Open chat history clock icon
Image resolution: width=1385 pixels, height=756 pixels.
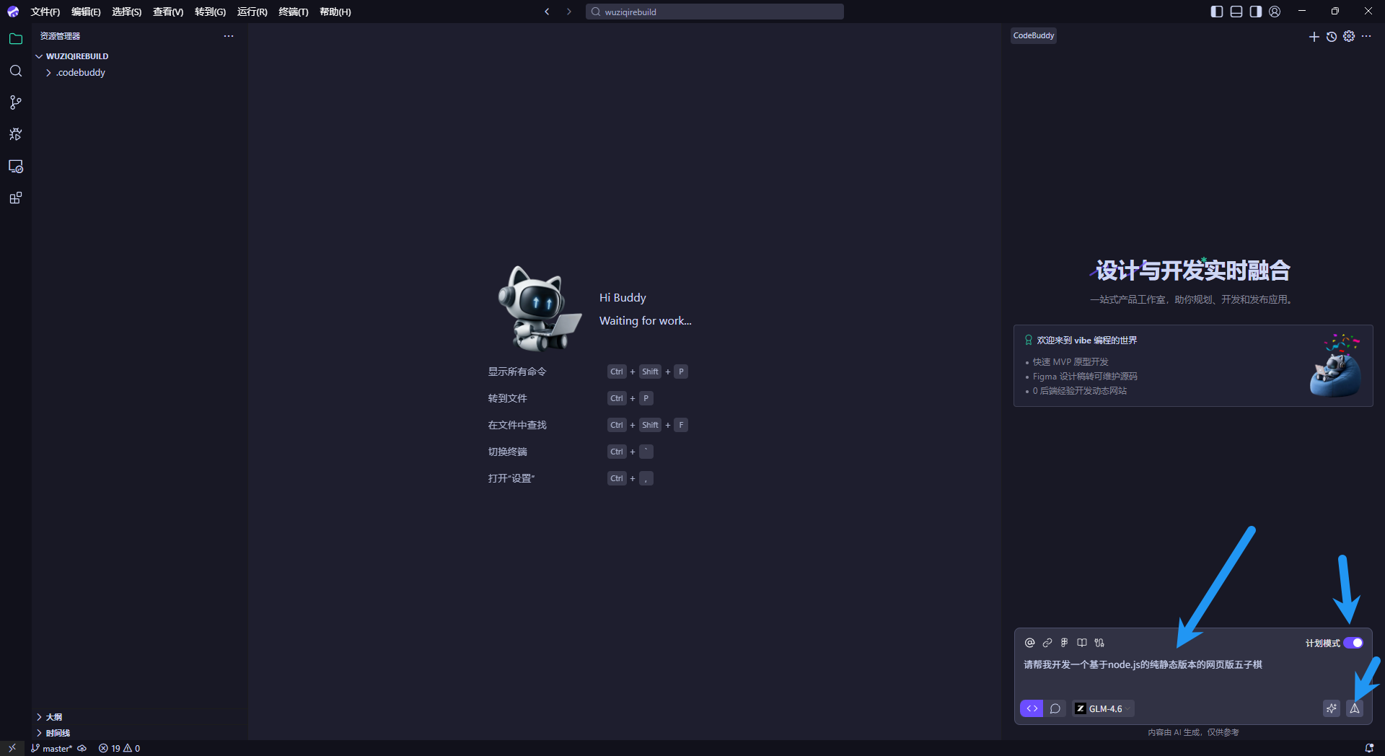(x=1332, y=37)
